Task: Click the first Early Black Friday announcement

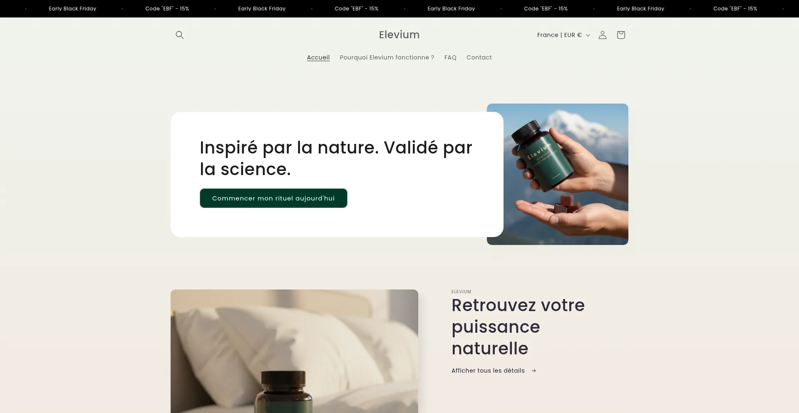Action: pos(72,8)
